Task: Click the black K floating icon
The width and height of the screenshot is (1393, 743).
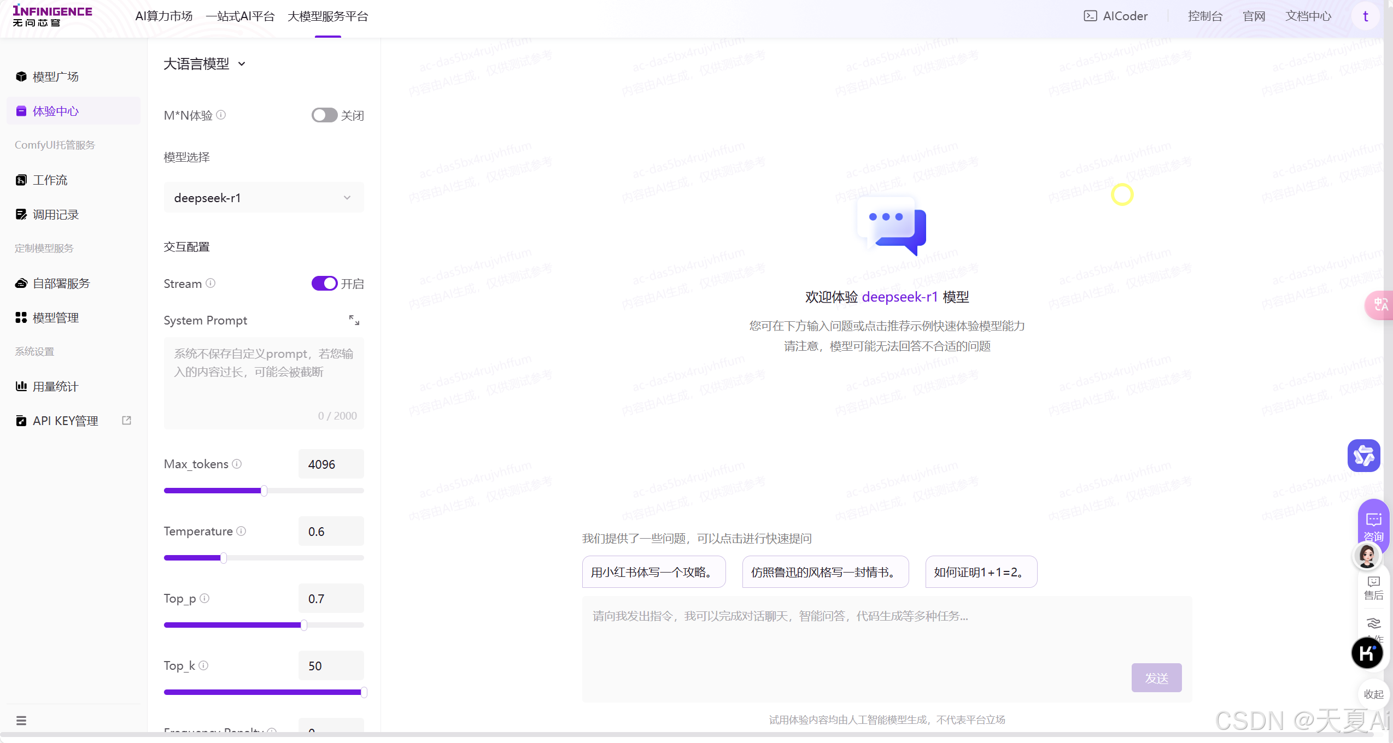Action: coord(1367,653)
